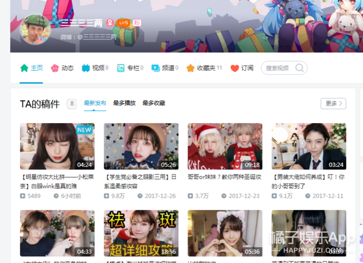Open title 男装大佬如何养成

click(308, 182)
